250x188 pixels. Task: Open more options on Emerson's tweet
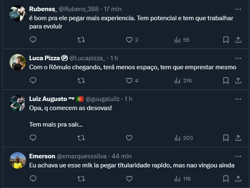click(238, 156)
